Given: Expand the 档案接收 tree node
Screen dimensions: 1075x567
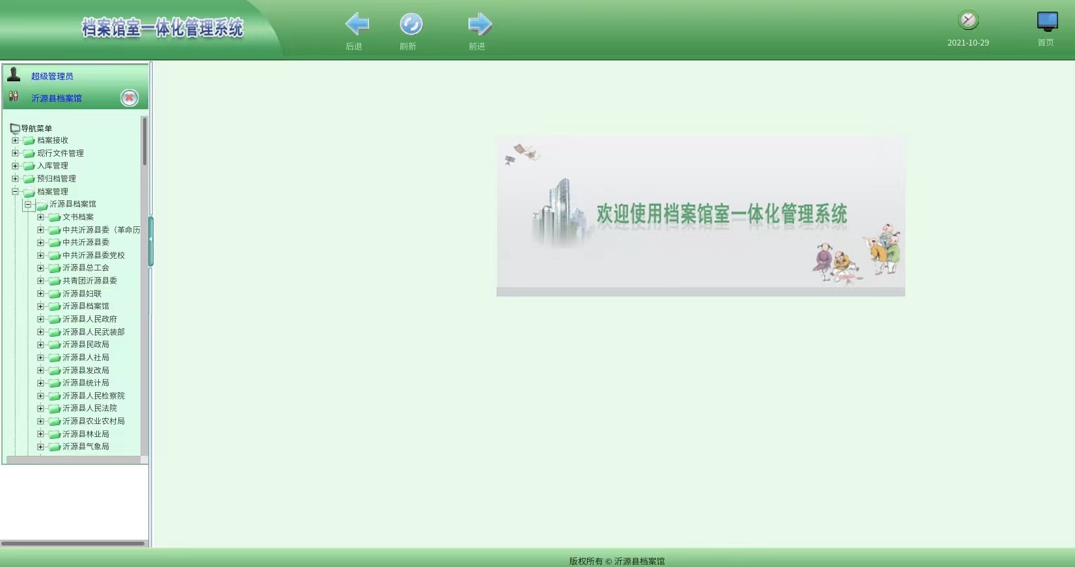Looking at the screenshot, I should (15, 140).
